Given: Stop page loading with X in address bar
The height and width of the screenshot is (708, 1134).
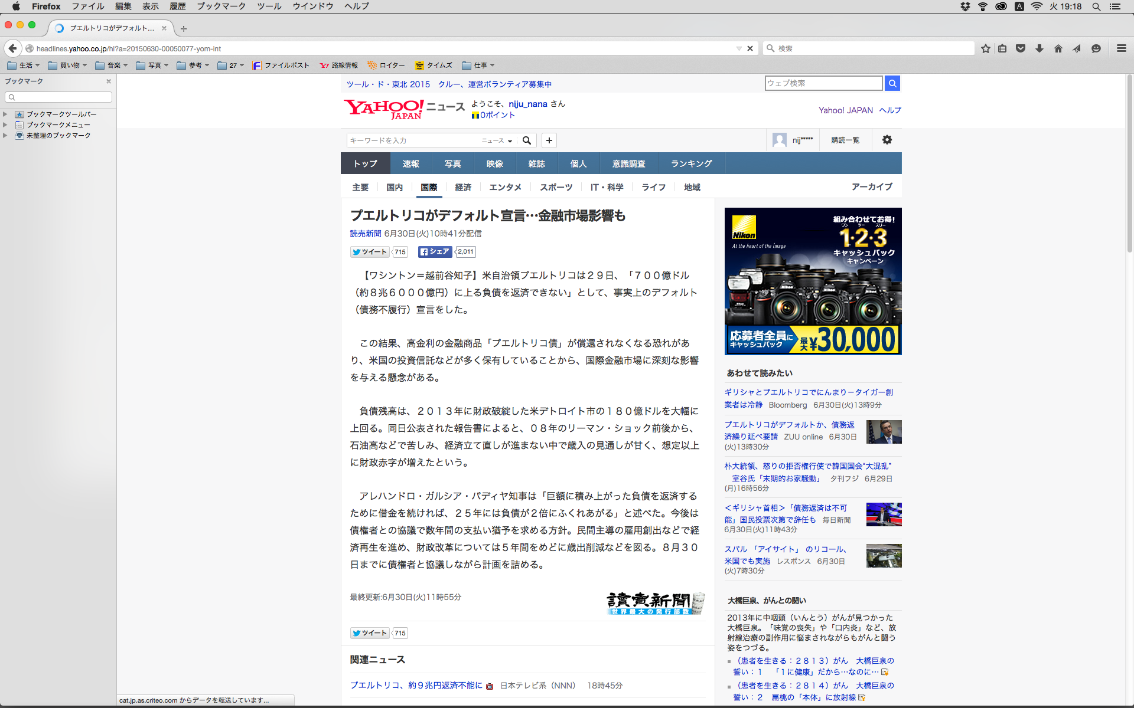Looking at the screenshot, I should point(750,48).
